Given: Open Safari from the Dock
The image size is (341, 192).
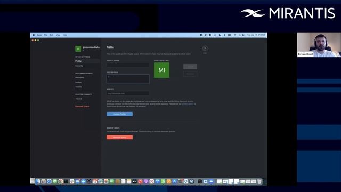Looking at the screenshot, I should tap(49, 181).
